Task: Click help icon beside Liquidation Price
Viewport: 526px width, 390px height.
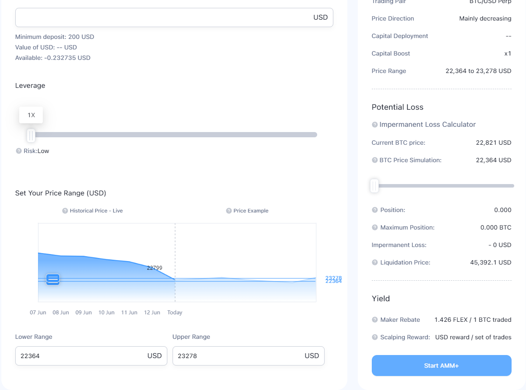Action: (x=375, y=263)
